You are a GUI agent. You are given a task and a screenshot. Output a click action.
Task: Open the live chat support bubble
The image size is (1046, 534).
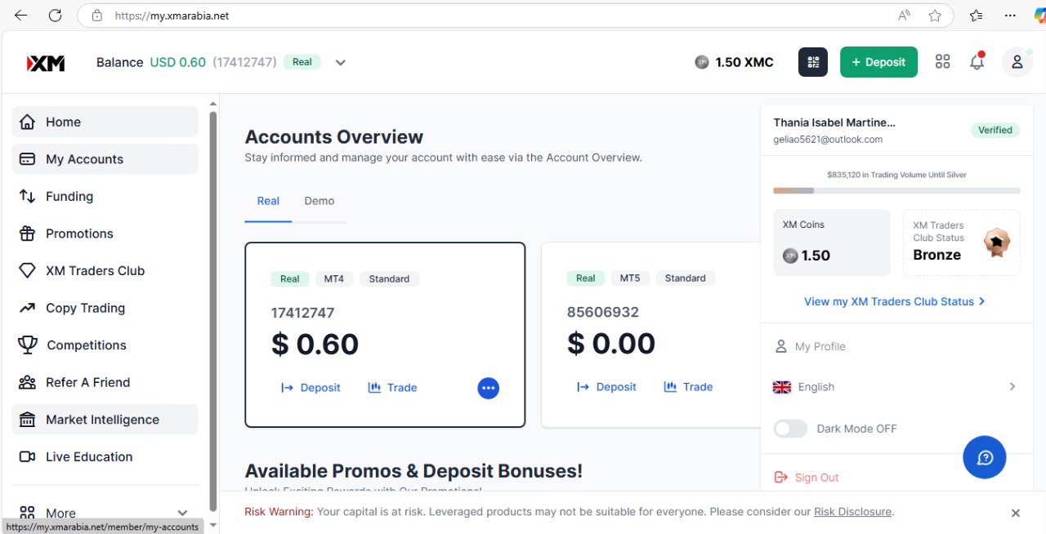click(984, 457)
